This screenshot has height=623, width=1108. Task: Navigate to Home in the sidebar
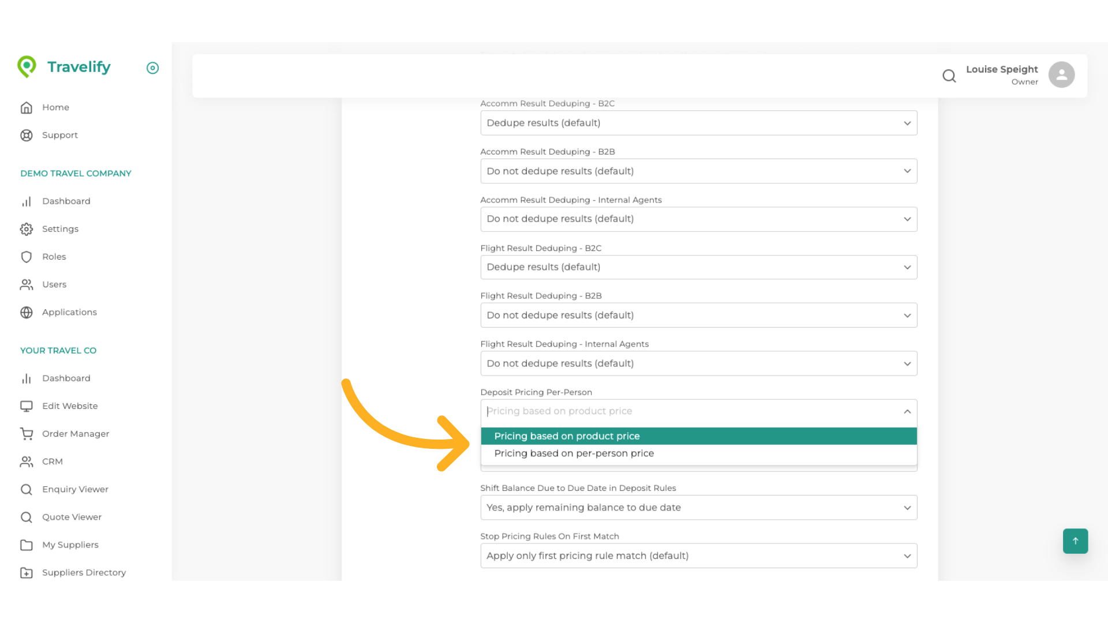[27, 107]
